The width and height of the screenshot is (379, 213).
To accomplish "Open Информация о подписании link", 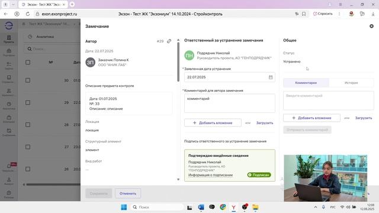I will (210, 175).
